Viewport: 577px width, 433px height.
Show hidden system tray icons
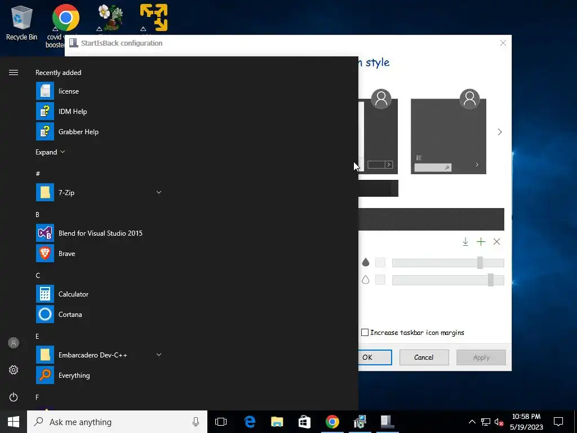click(472, 422)
